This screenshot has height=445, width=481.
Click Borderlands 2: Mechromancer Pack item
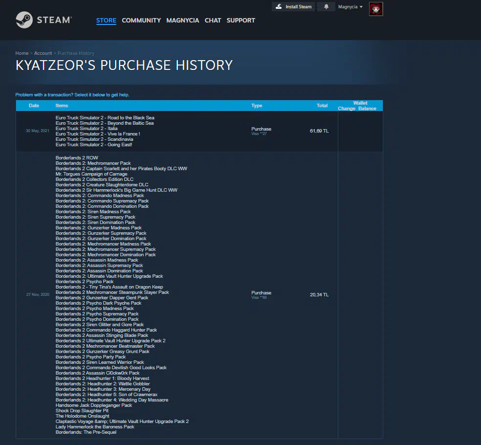coord(93,163)
